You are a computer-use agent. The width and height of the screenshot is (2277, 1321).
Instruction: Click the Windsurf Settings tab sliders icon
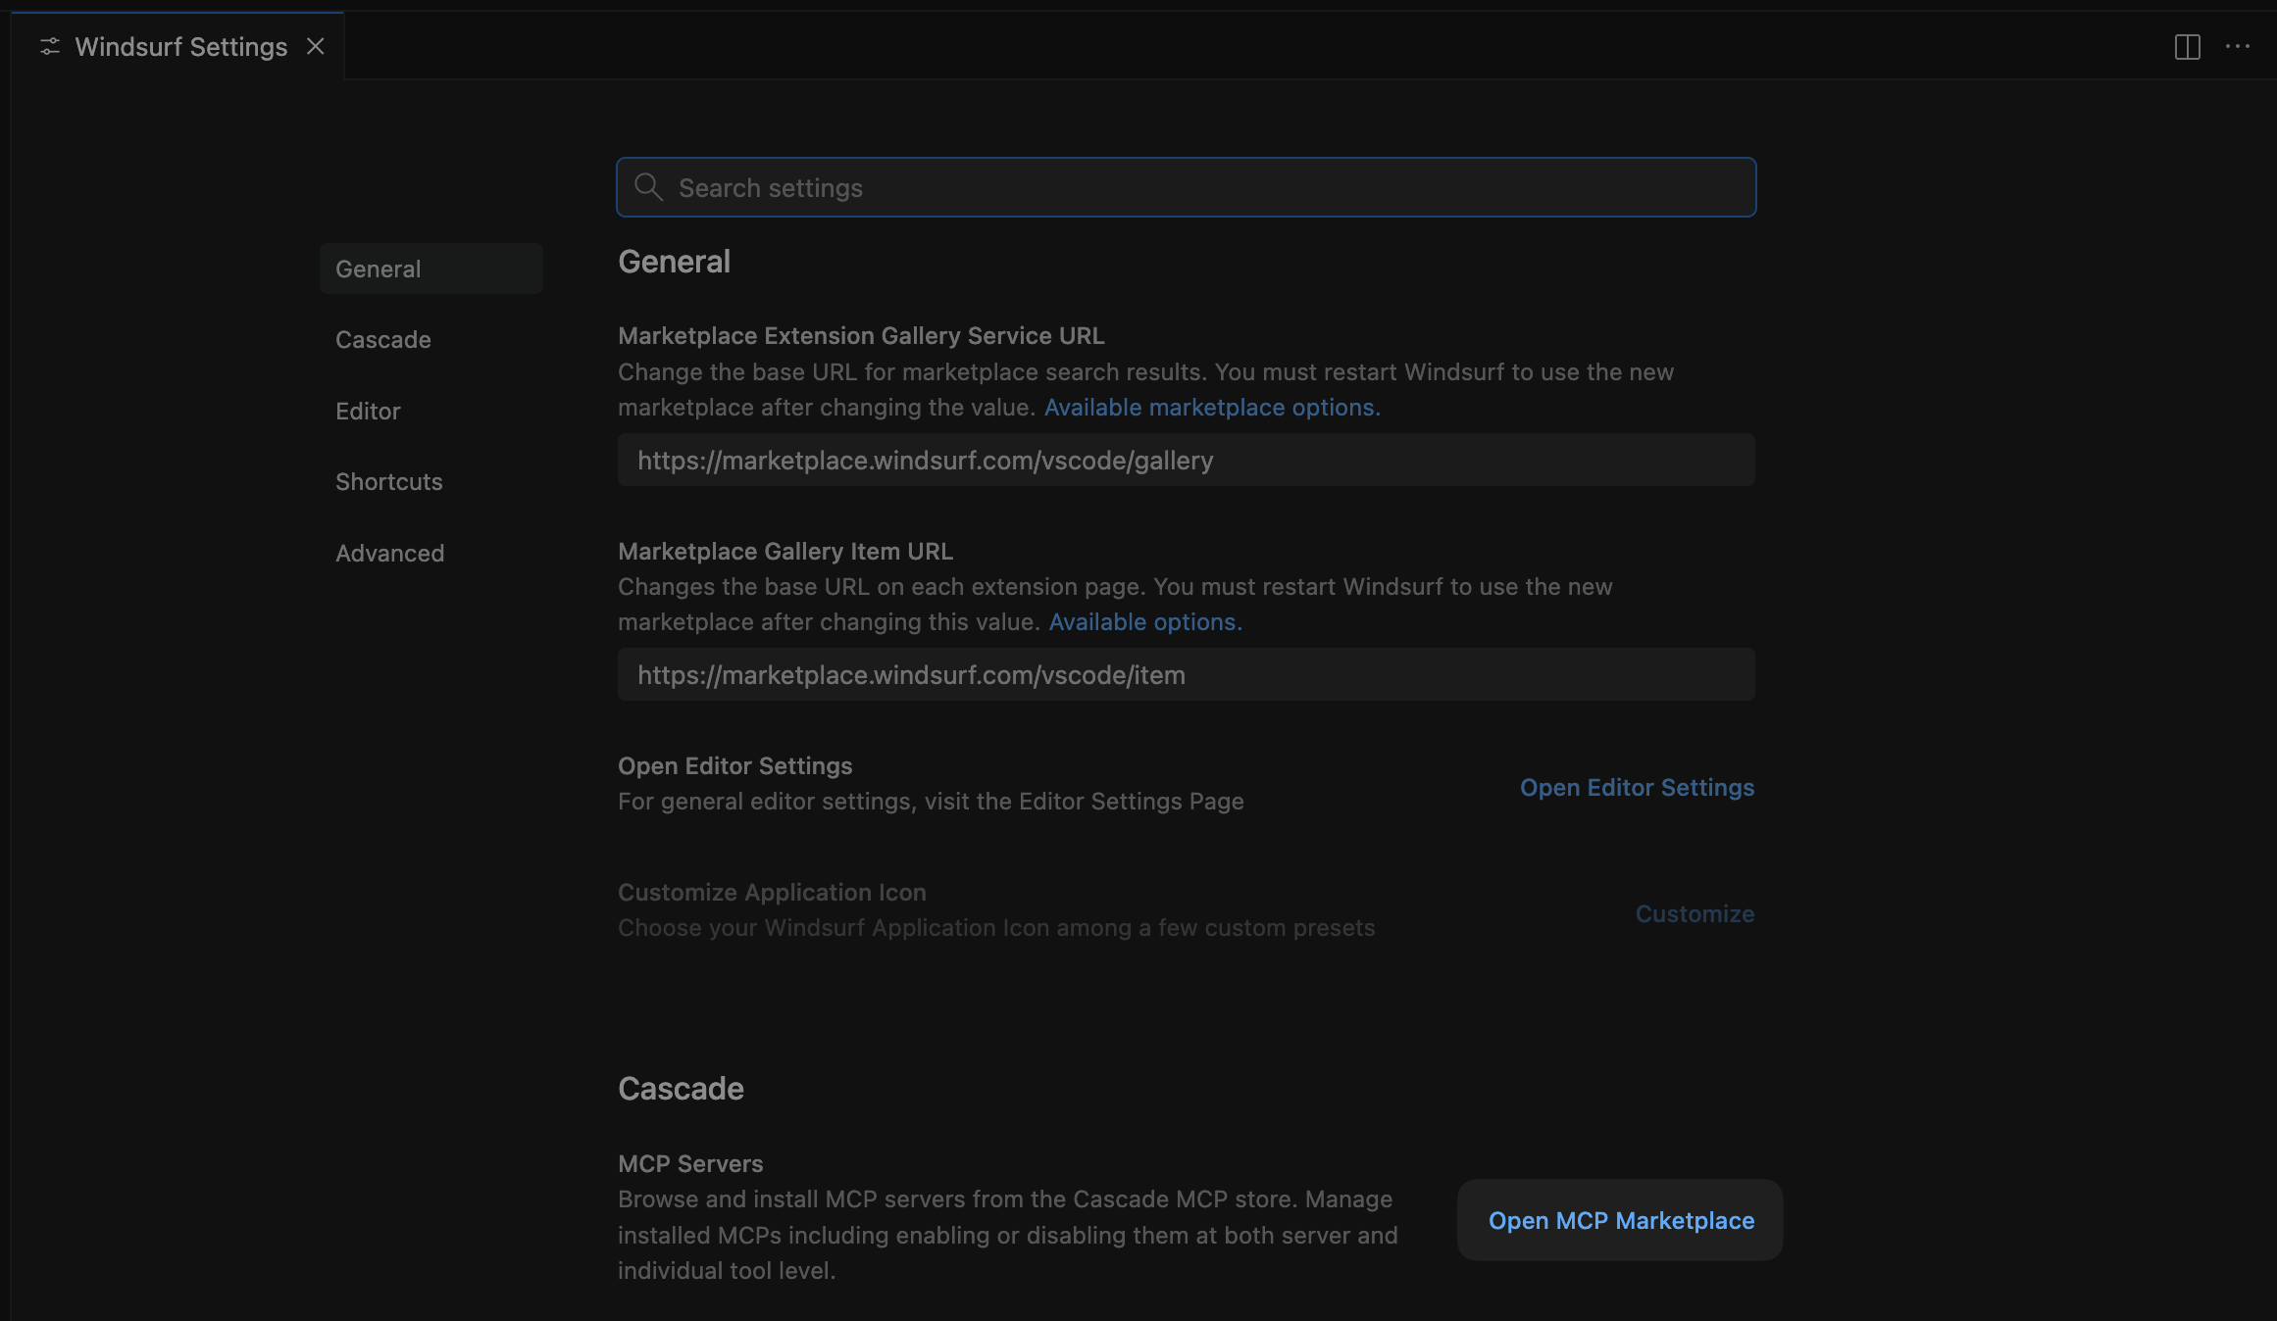[x=50, y=47]
